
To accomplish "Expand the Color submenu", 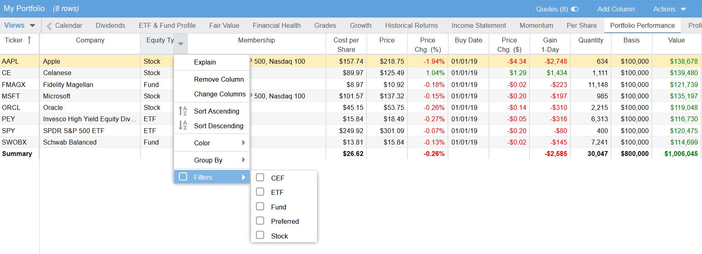I will [243, 143].
